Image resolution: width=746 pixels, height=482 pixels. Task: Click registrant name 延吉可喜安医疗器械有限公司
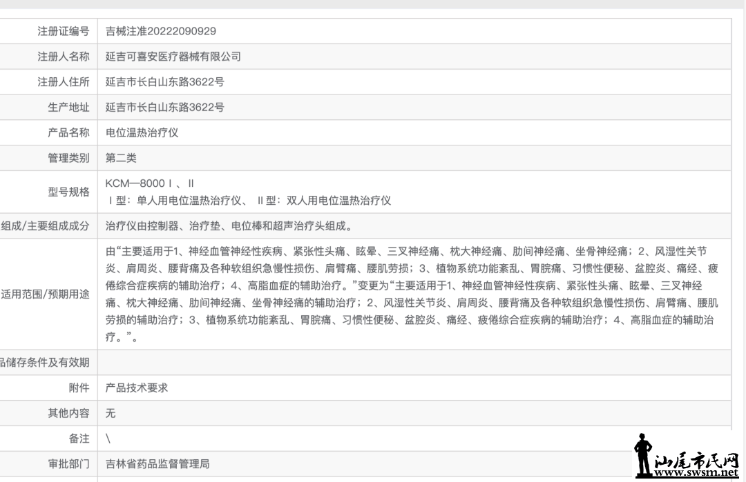tap(173, 57)
